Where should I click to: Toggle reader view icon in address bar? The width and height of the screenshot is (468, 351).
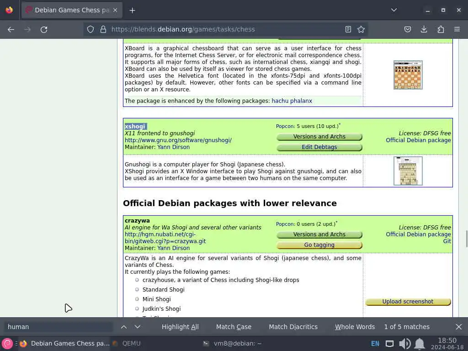tap(348, 29)
